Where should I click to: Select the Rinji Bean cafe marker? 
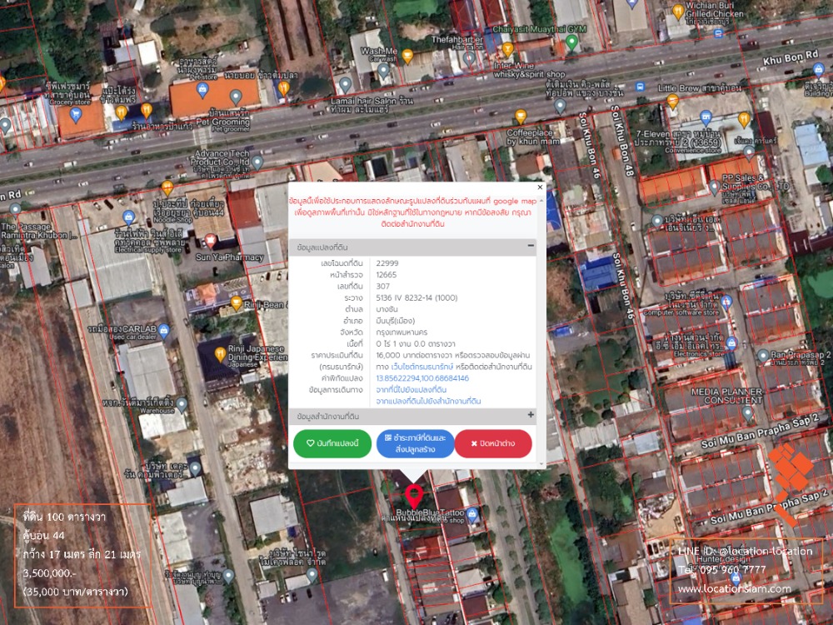pyautogui.click(x=237, y=304)
